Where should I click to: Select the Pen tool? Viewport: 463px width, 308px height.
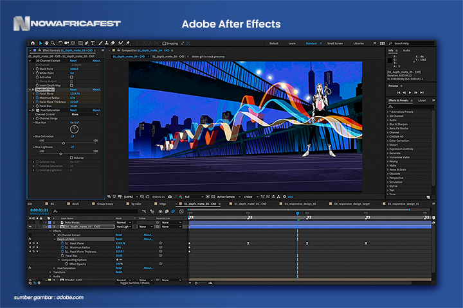coord(87,43)
